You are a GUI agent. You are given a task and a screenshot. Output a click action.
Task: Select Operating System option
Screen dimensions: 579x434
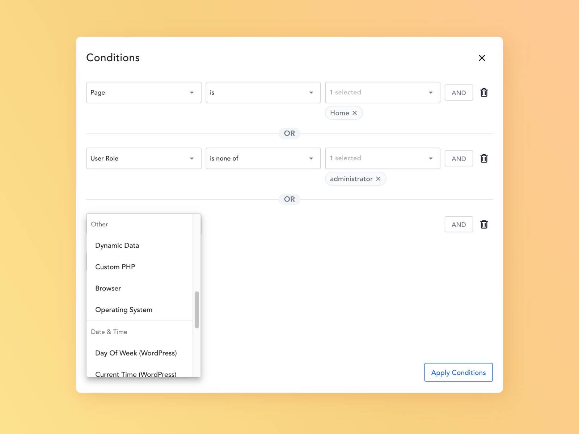pyautogui.click(x=140, y=310)
